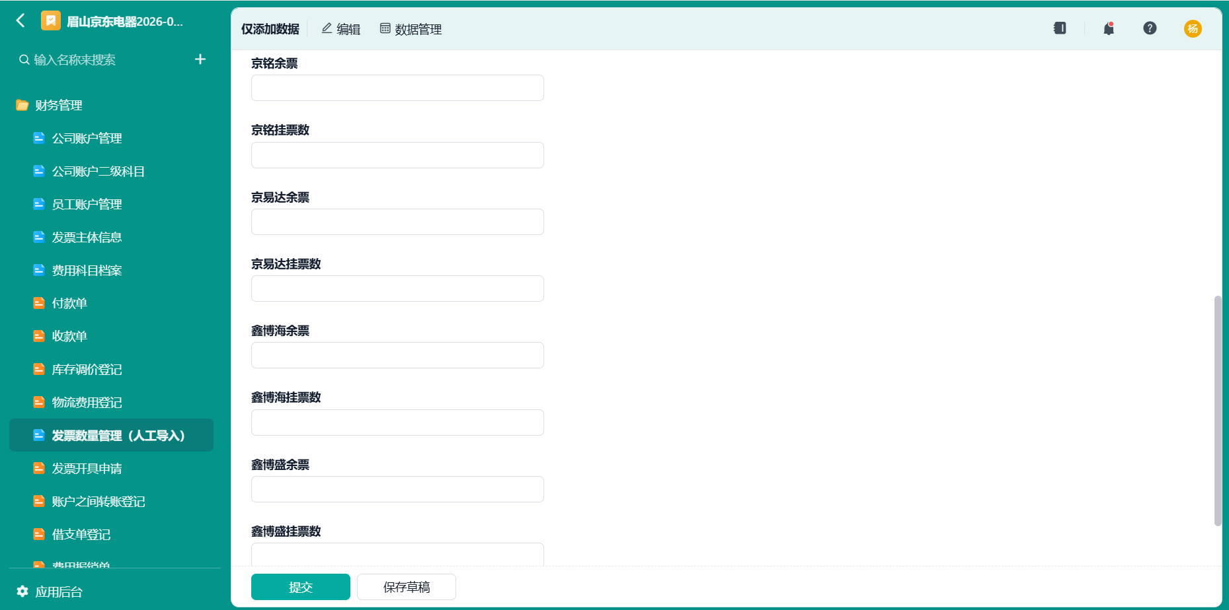Open the notebook icon in header
The height and width of the screenshot is (610, 1229).
1060,28
